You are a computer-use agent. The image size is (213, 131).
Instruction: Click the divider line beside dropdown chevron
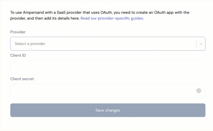tap(196, 44)
